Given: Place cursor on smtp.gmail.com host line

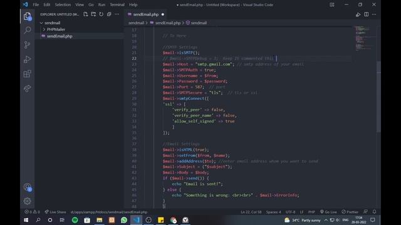Looking at the screenshot, I should coord(233,64).
